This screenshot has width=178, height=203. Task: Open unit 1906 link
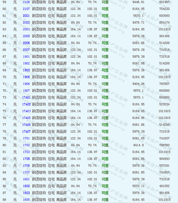point(26,84)
